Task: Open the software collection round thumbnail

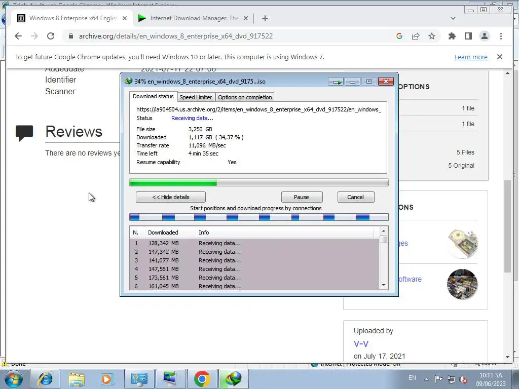Action: (x=462, y=284)
